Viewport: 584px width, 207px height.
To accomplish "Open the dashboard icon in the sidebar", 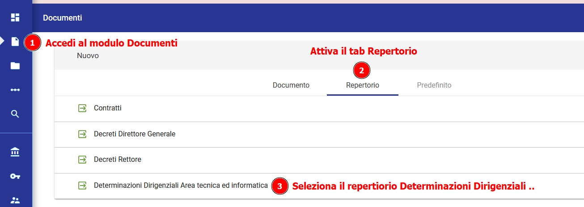I will pyautogui.click(x=15, y=17).
